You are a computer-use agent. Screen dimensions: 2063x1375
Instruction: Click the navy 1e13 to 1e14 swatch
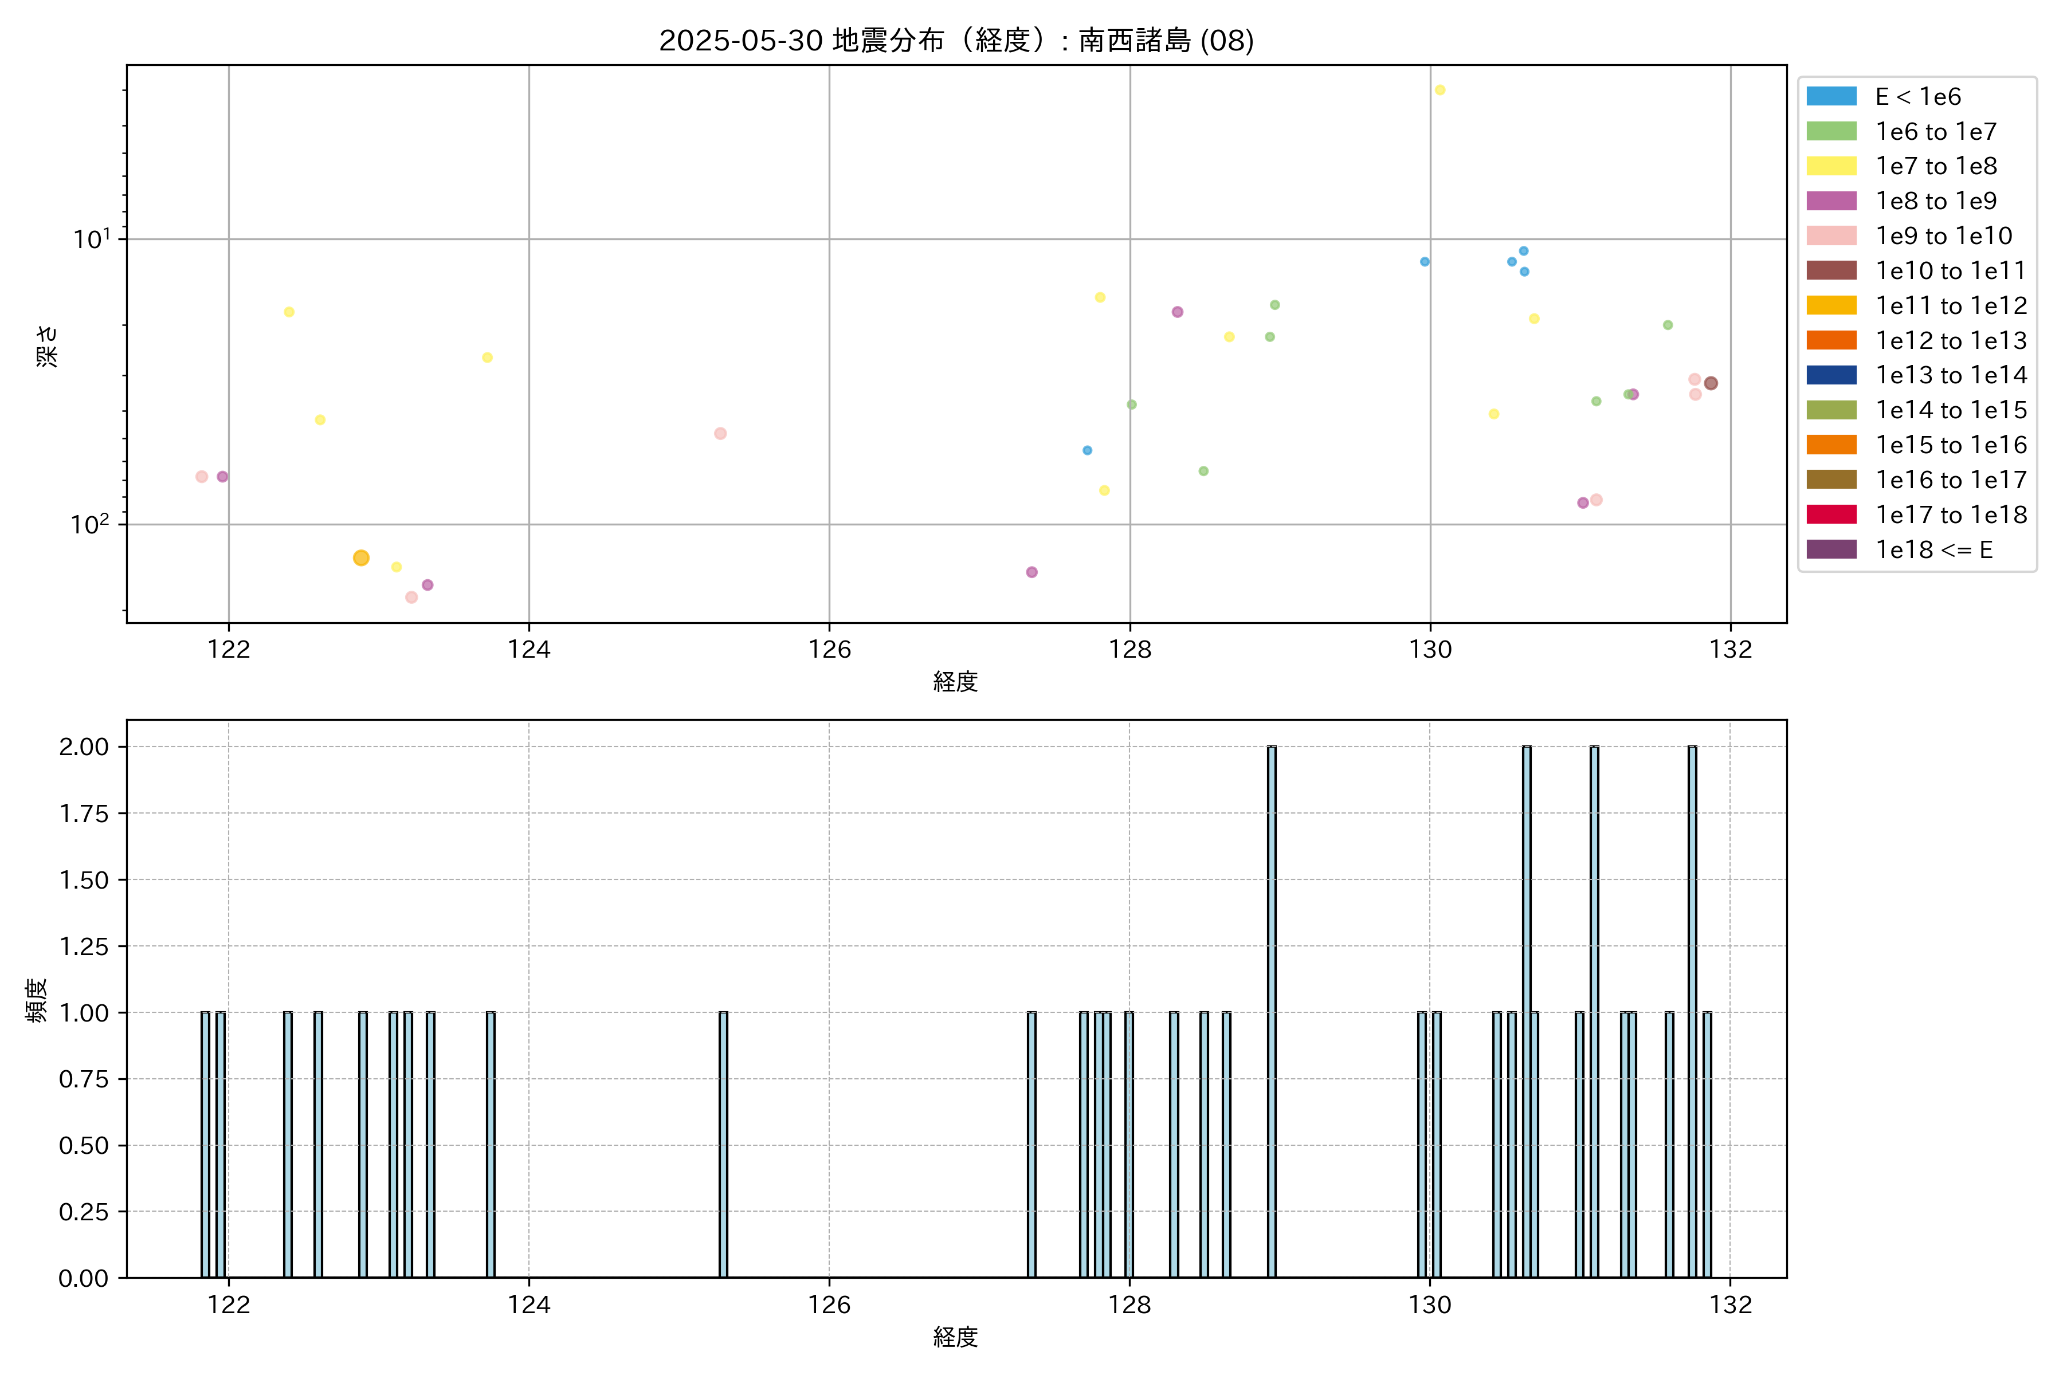click(1831, 375)
